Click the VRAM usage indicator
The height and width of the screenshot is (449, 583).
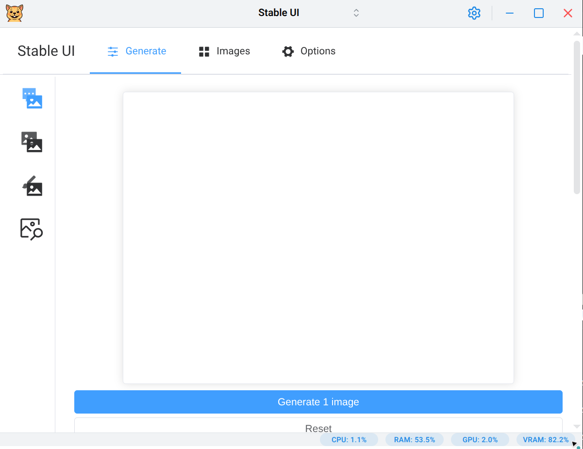tap(545, 440)
